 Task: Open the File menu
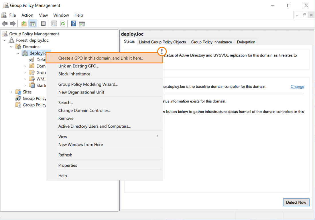12,15
